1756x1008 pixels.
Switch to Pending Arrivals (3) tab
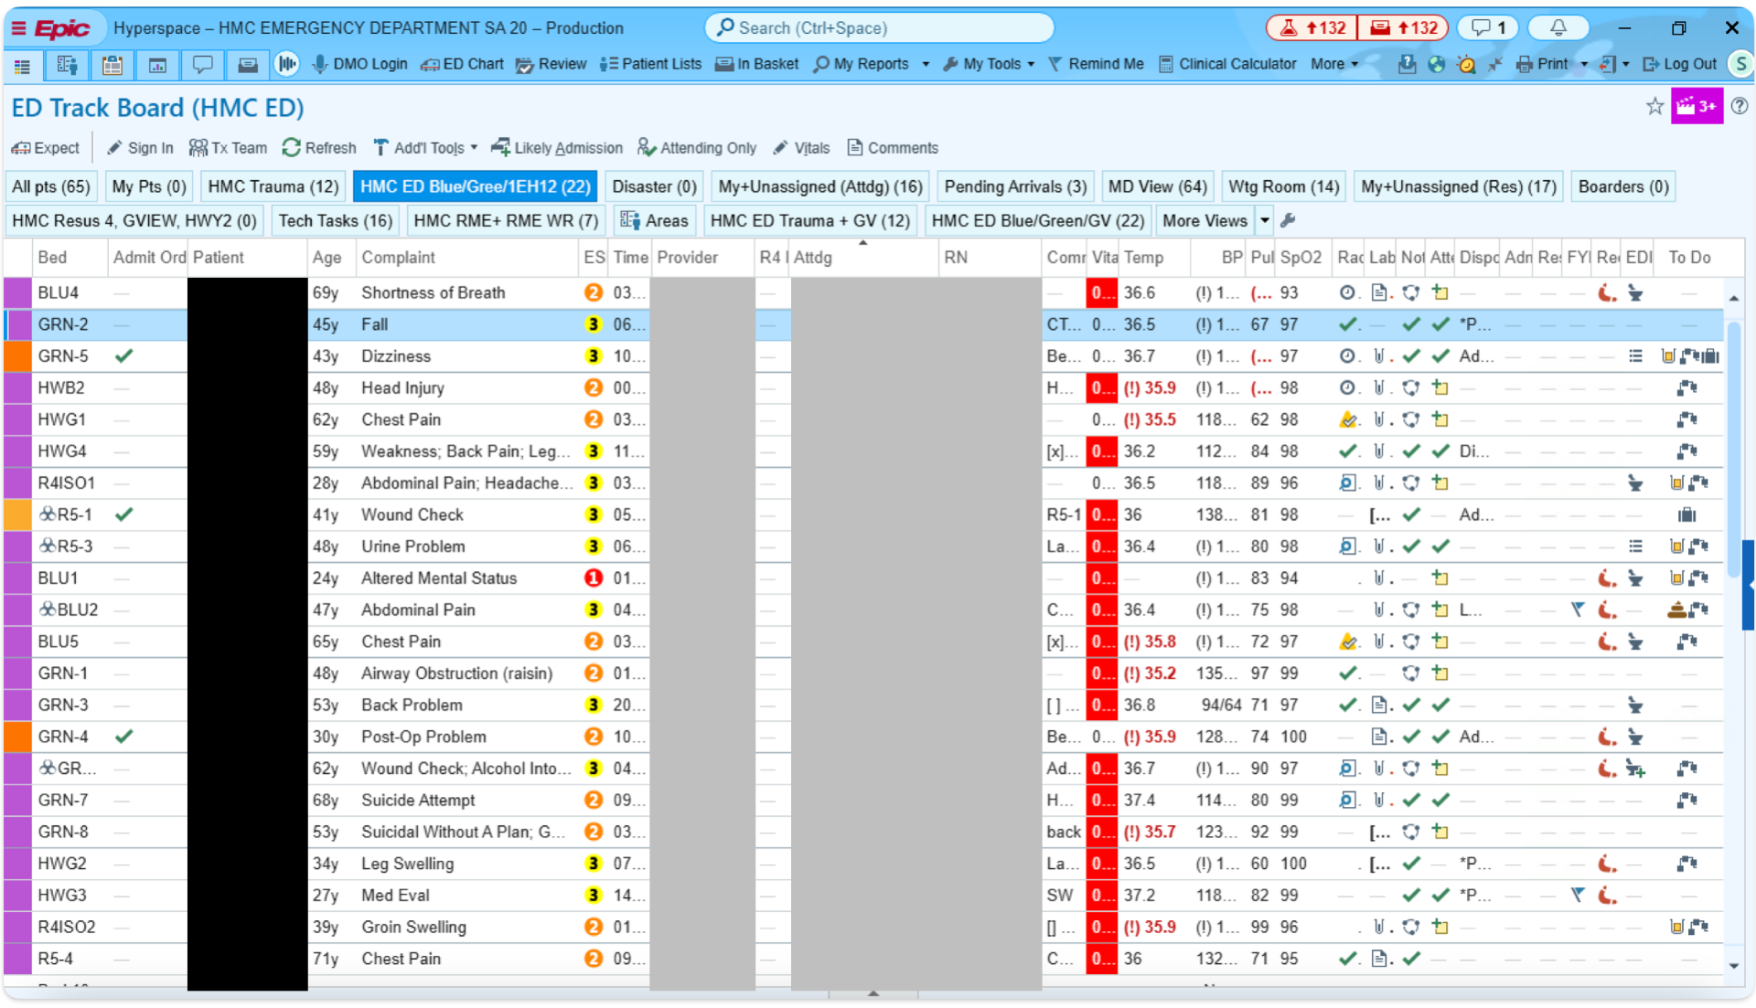(x=1015, y=186)
